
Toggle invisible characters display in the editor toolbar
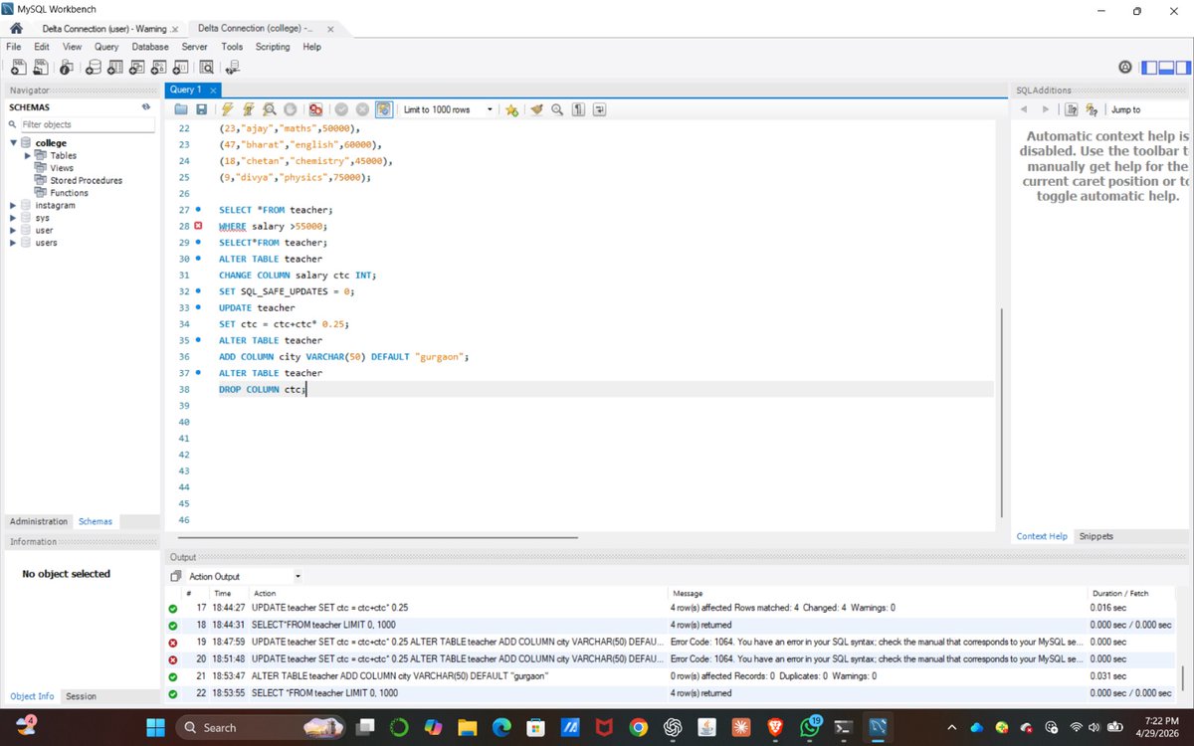tap(576, 109)
